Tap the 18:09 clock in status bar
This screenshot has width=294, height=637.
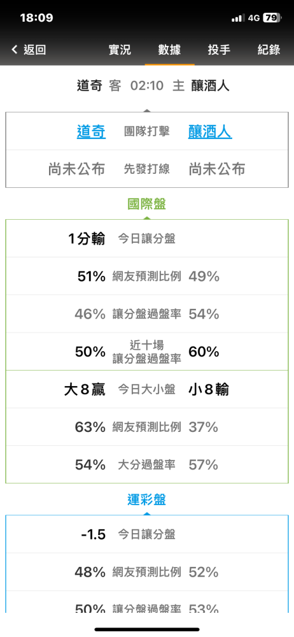[x=36, y=18]
